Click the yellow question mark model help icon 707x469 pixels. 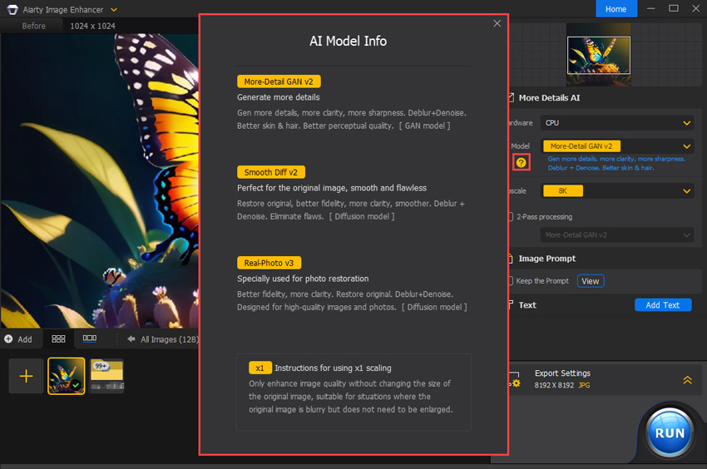coord(522,162)
